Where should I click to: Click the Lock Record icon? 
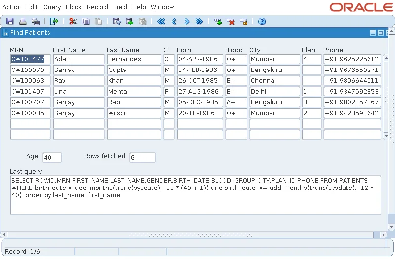pos(244,22)
